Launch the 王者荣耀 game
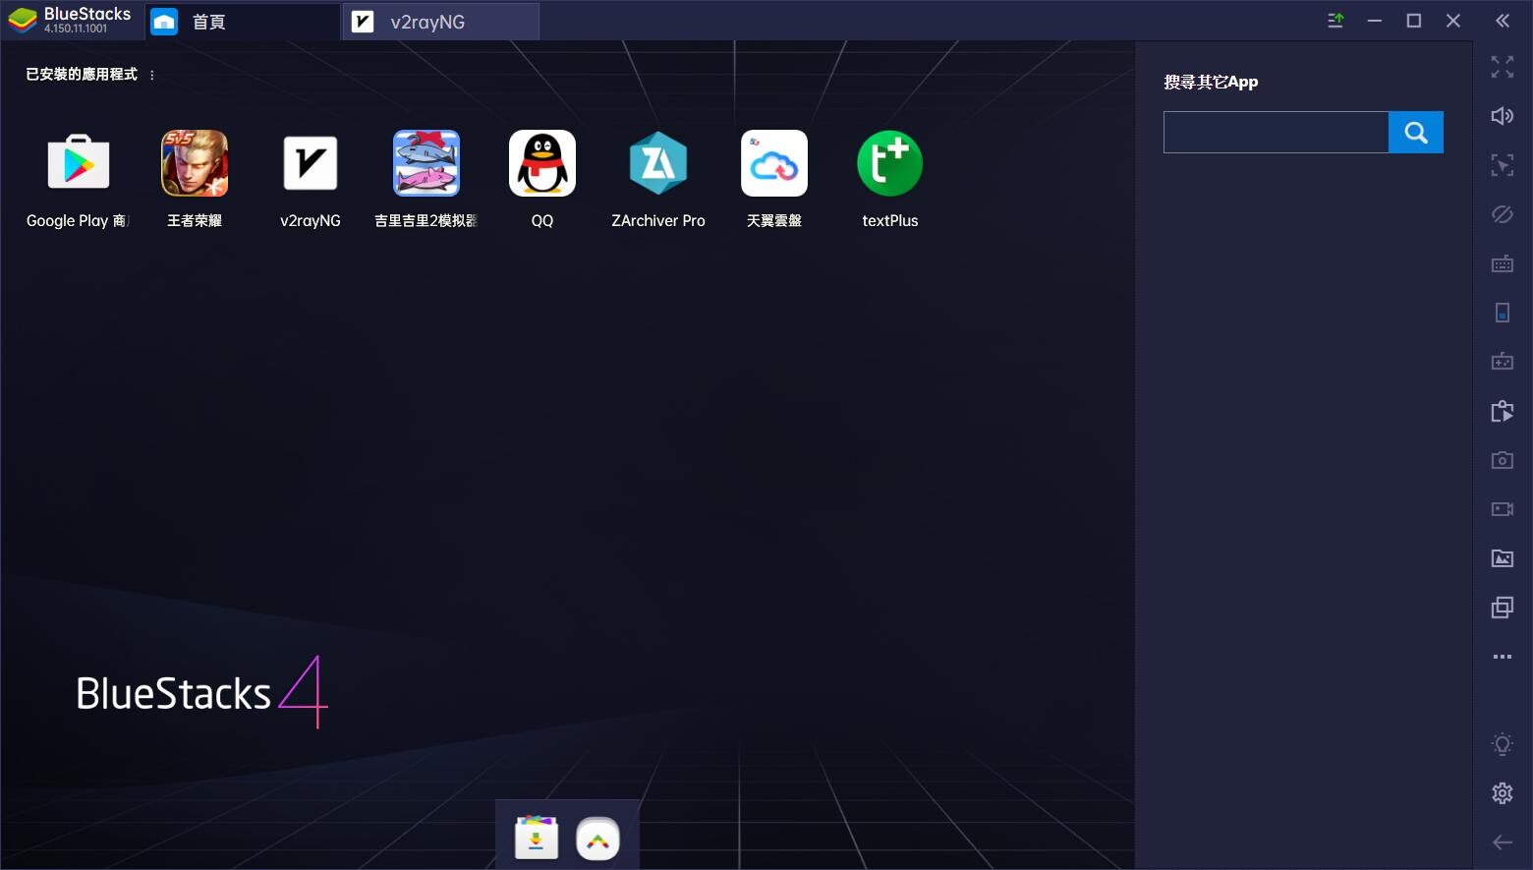This screenshot has height=870, width=1533. pos(195,163)
